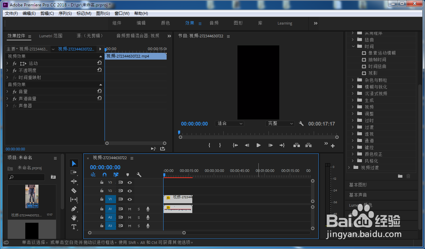Click Go to Out point button

pyautogui.click(x=282, y=145)
